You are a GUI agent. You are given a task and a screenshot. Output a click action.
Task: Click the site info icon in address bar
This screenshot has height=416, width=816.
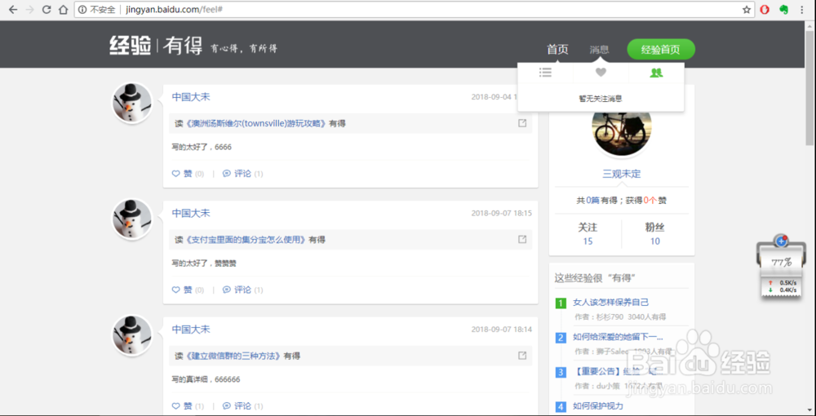(x=82, y=9)
